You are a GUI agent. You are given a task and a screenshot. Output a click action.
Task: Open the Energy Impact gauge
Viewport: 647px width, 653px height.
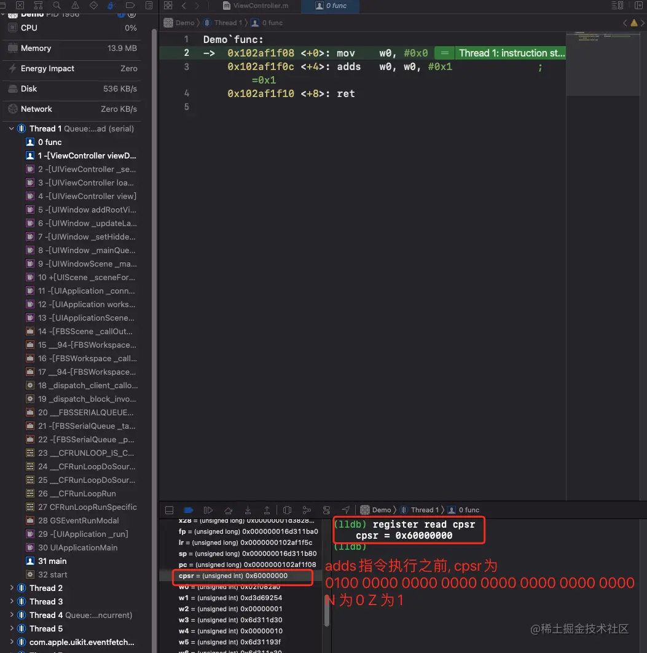[x=72, y=68]
